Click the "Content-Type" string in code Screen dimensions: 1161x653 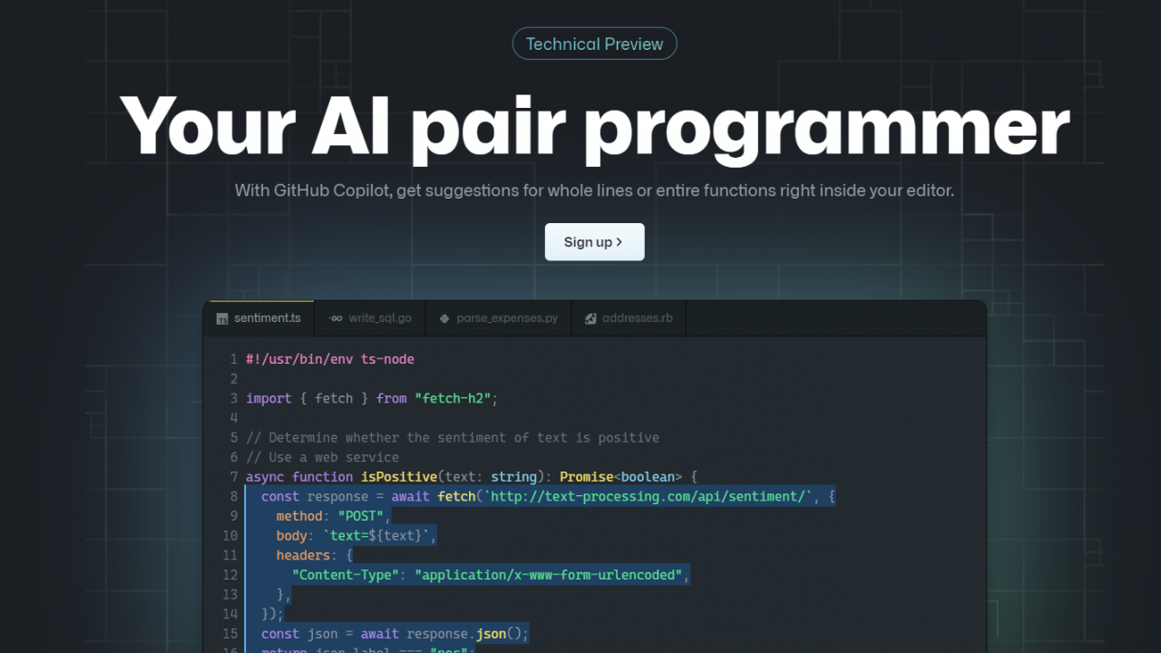click(346, 575)
